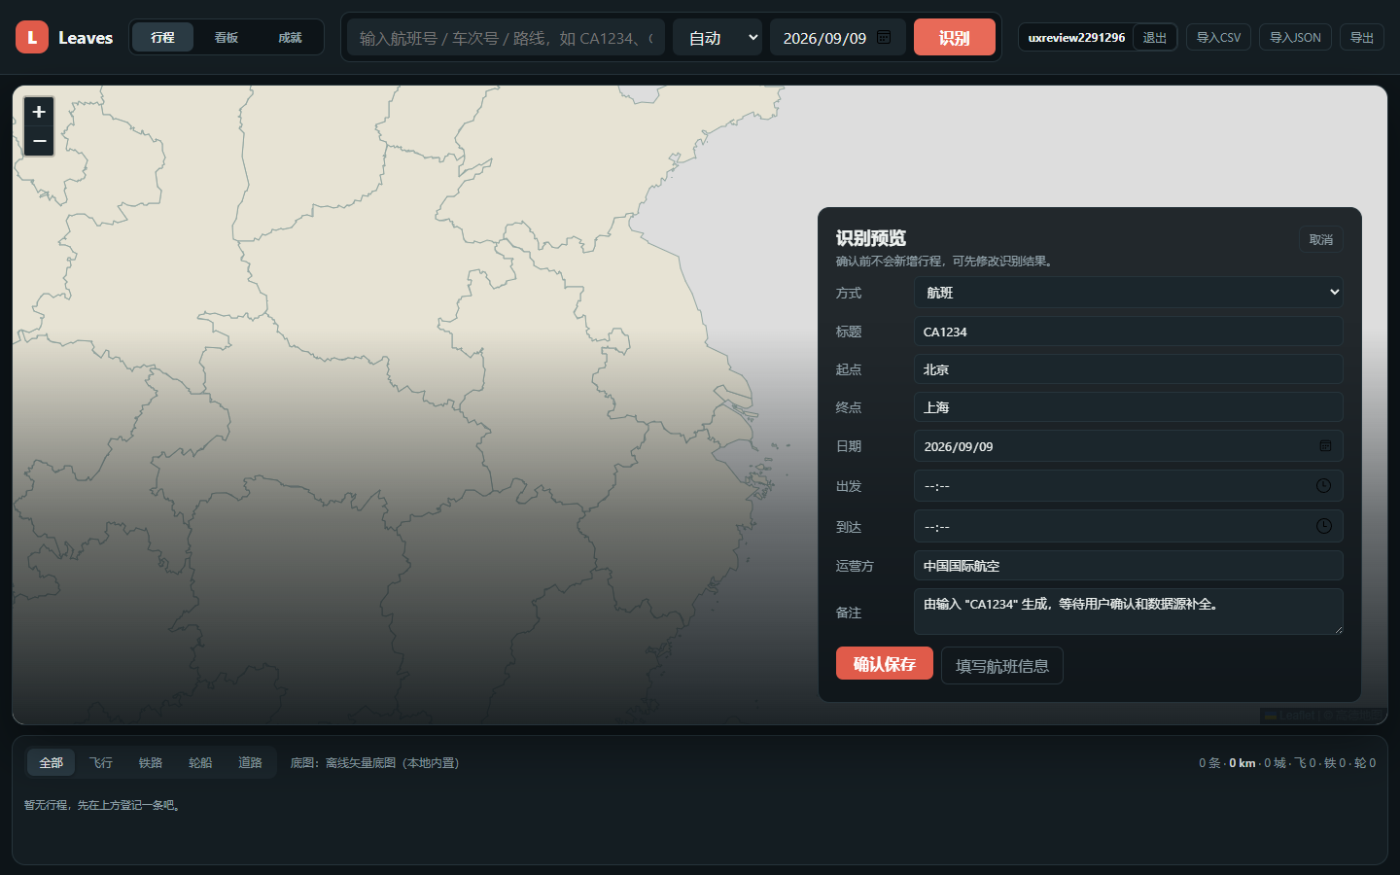Click the 运营方 field with 中国国际航空
1400x875 pixels.
(x=1128, y=566)
